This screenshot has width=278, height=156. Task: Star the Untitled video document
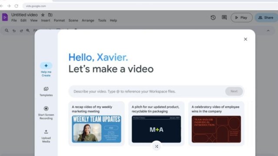click(43, 15)
